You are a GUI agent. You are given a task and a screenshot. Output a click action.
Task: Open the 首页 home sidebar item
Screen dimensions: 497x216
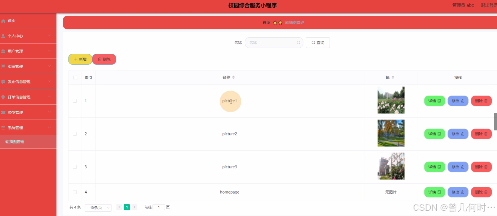[x=28, y=21]
